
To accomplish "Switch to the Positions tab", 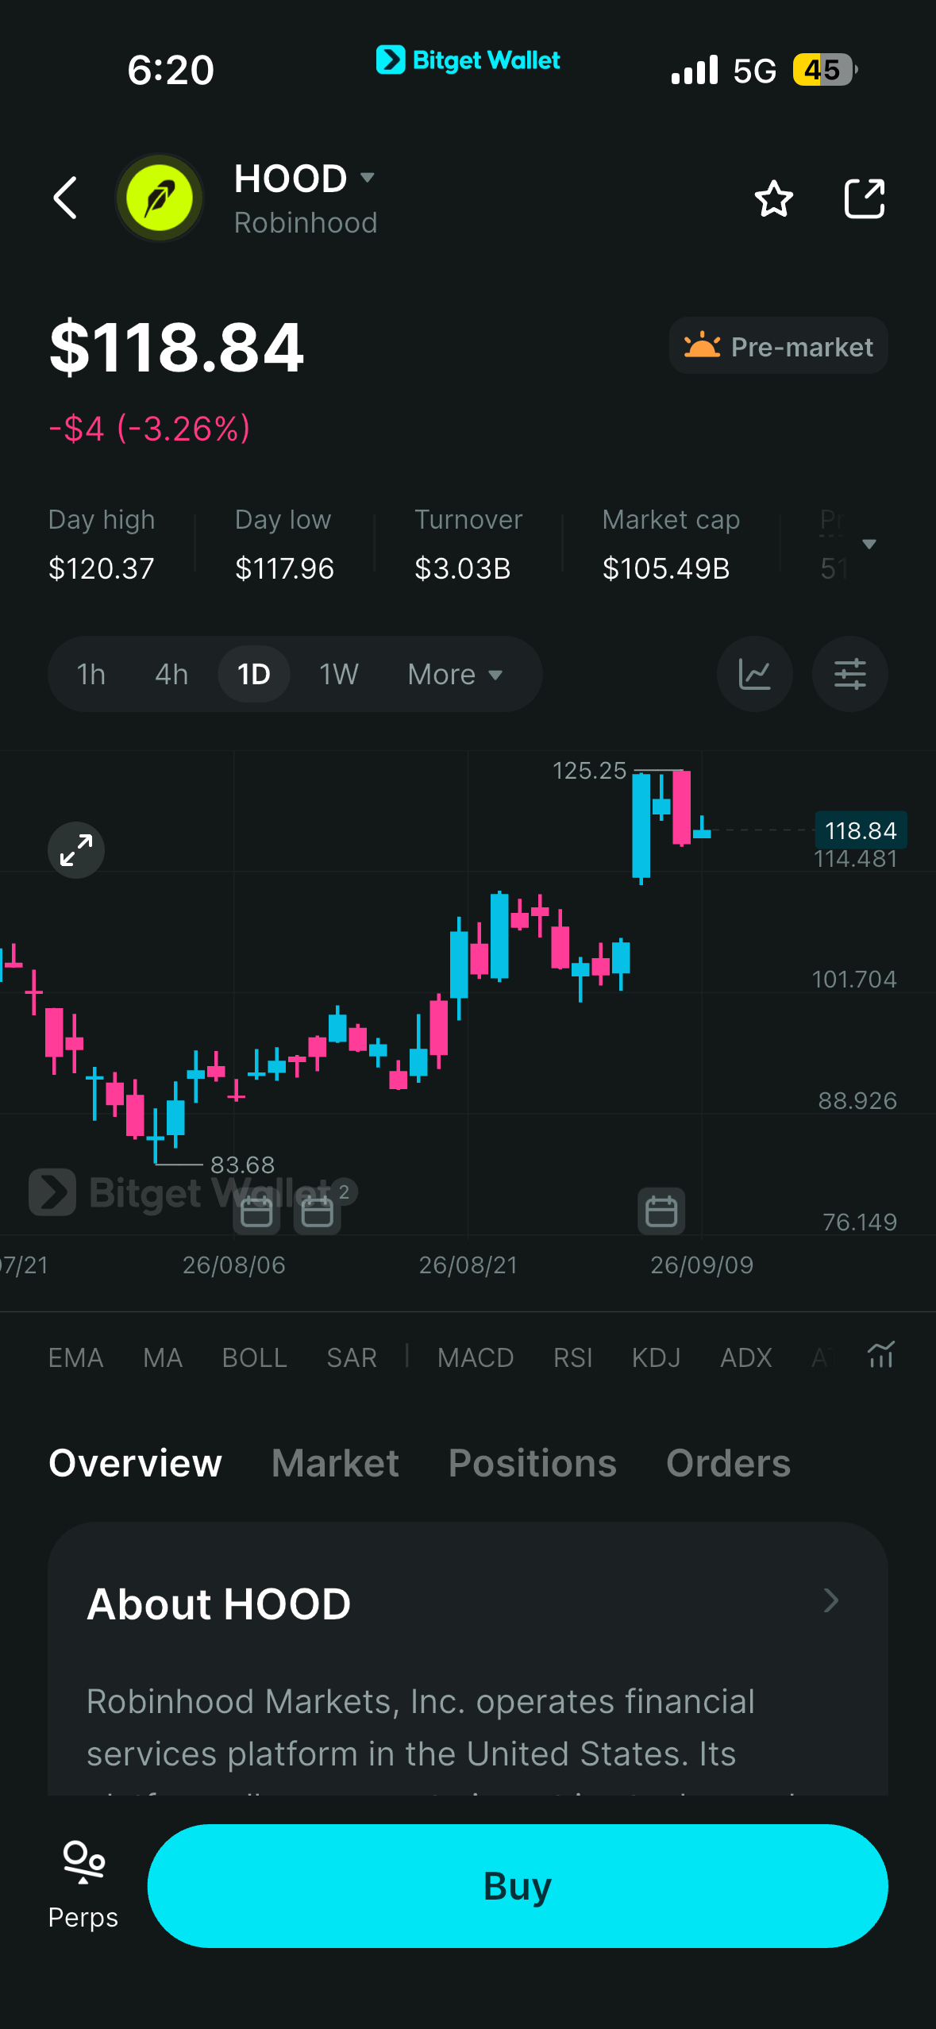I will tap(533, 1463).
